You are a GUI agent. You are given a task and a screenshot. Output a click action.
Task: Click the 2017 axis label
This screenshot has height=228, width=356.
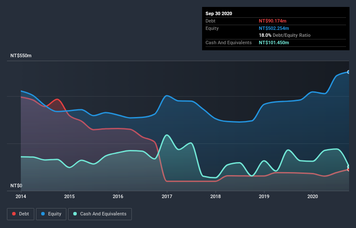coord(167,196)
